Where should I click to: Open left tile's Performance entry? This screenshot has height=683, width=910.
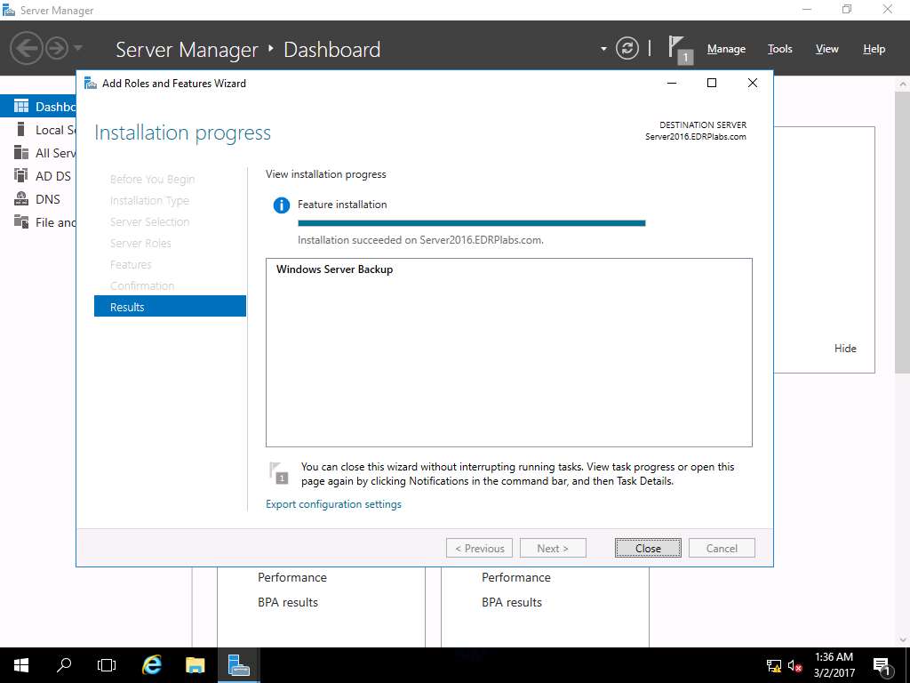coord(291,577)
